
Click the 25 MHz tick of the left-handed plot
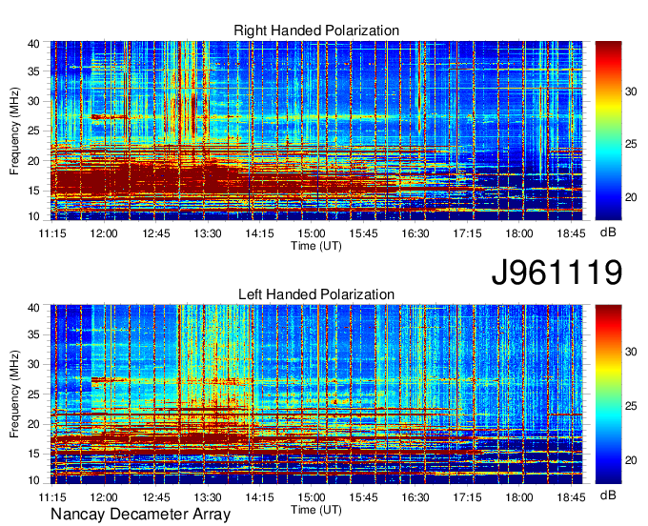click(x=33, y=394)
